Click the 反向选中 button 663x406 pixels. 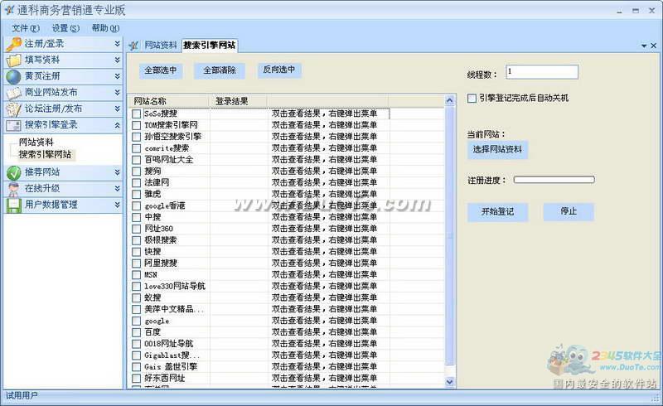[279, 70]
